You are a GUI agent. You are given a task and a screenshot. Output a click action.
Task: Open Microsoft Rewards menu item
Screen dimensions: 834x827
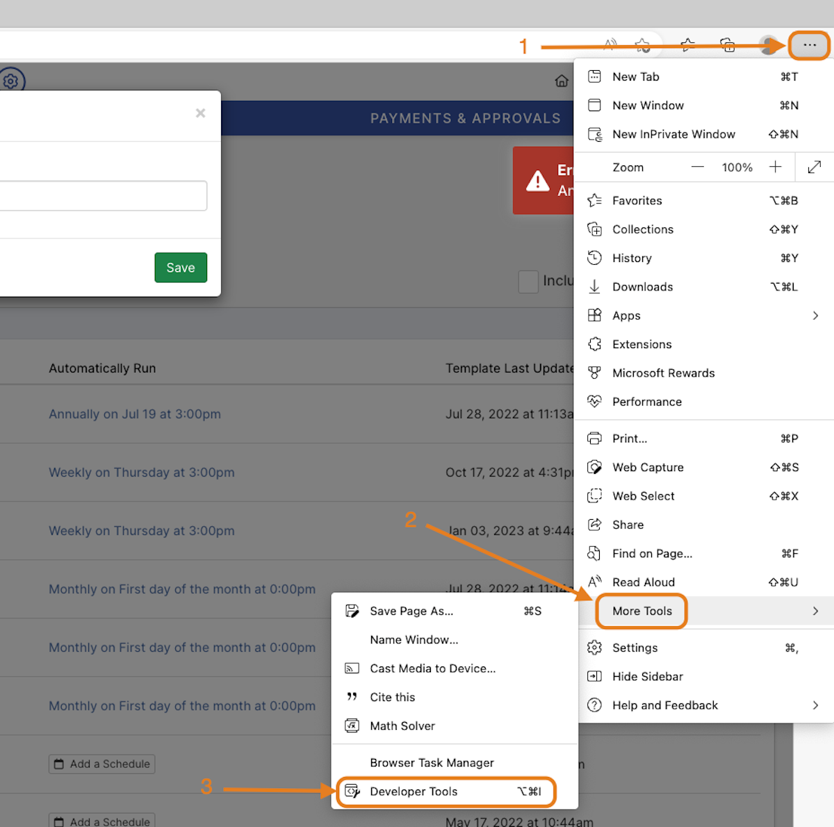pyautogui.click(x=704, y=373)
